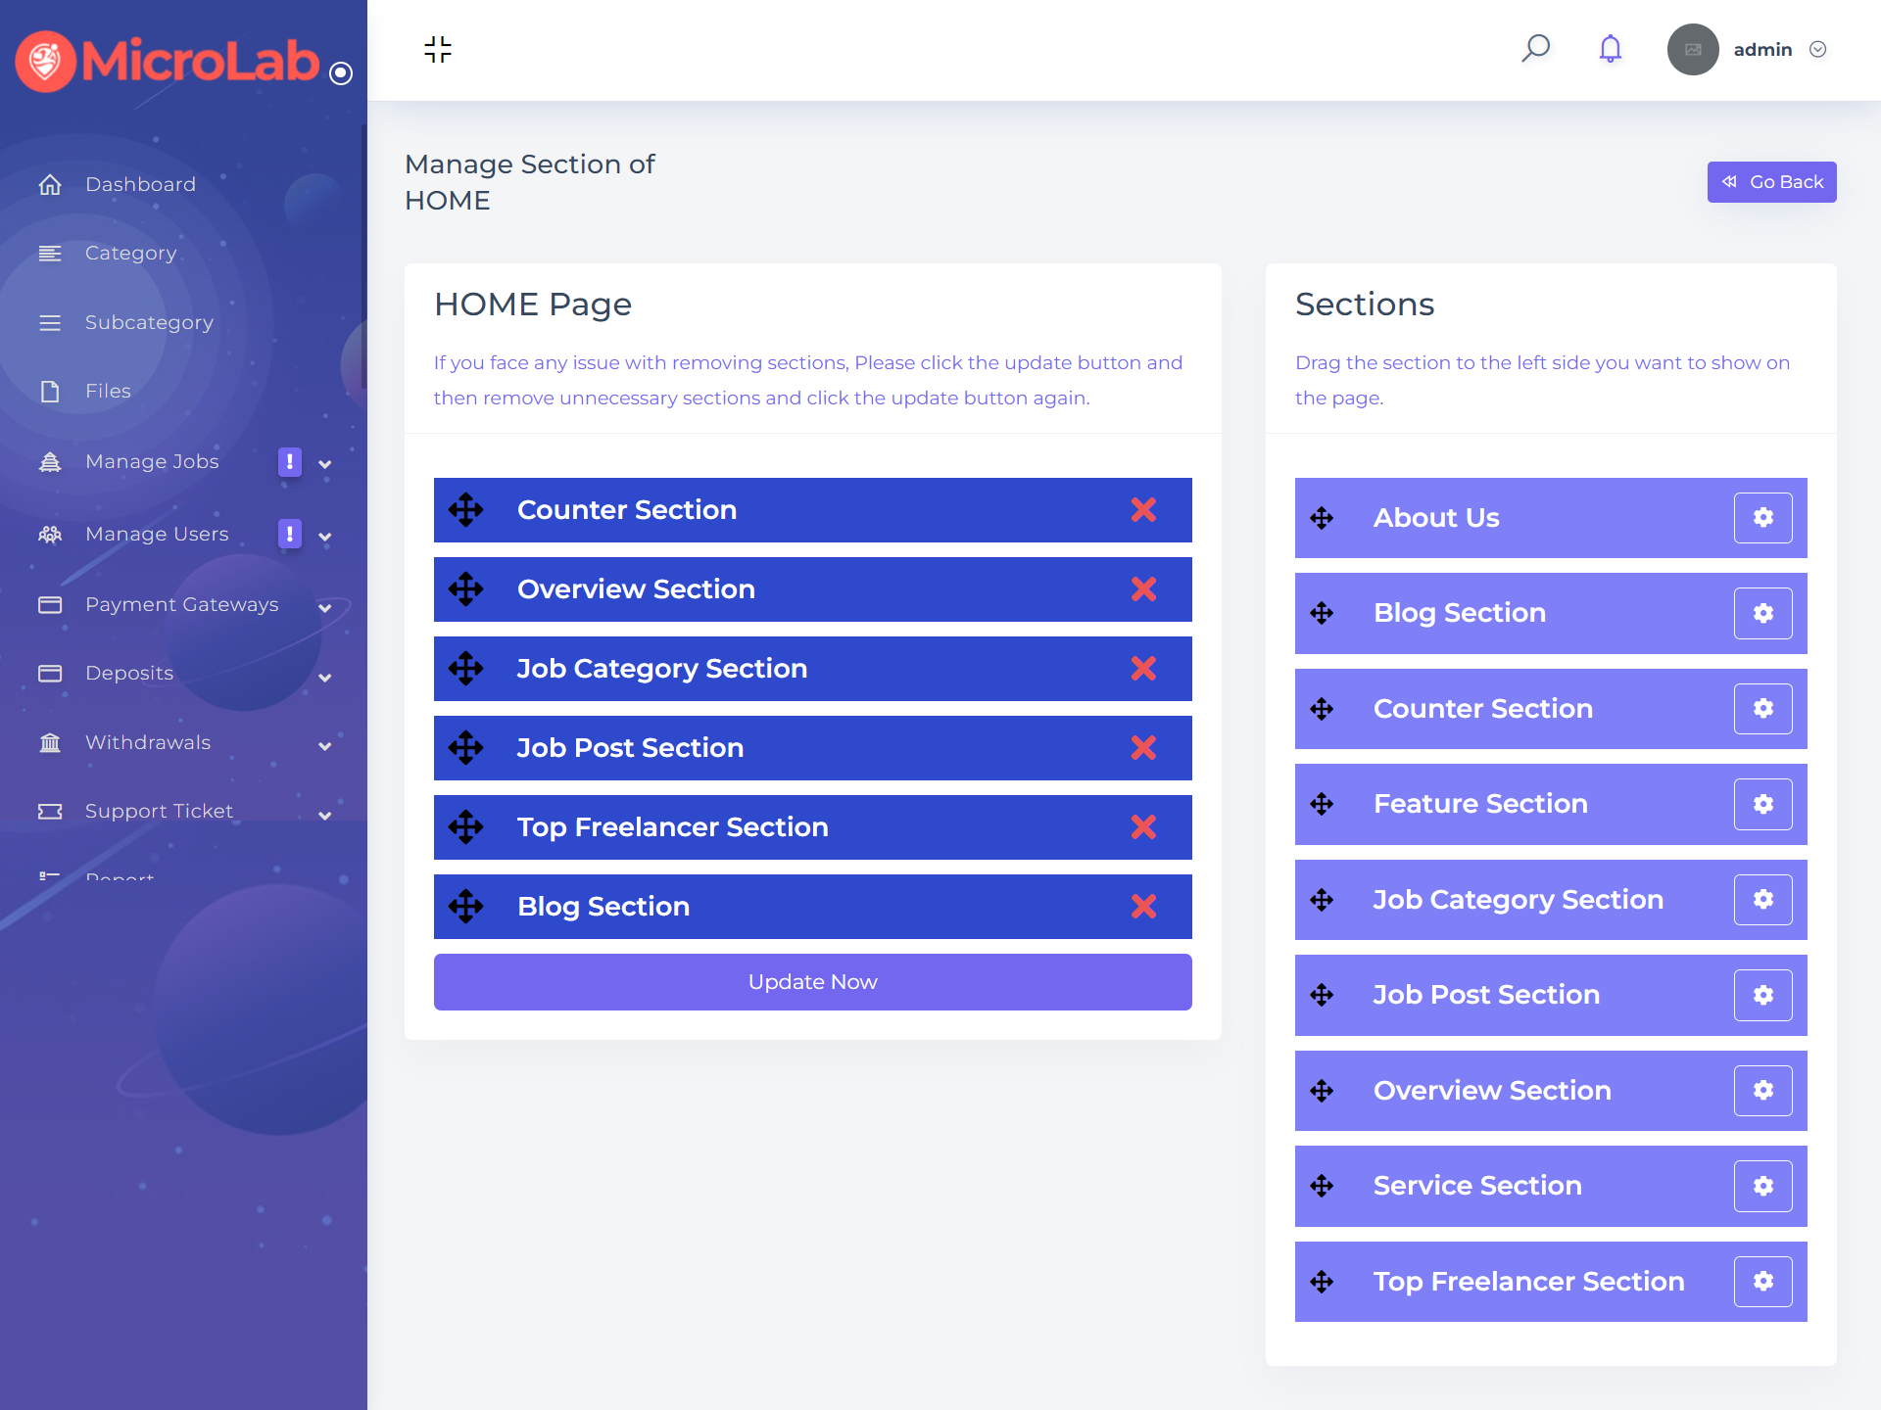Expand the Withdrawals menu chevron
The width and height of the screenshot is (1881, 1410).
(x=325, y=745)
